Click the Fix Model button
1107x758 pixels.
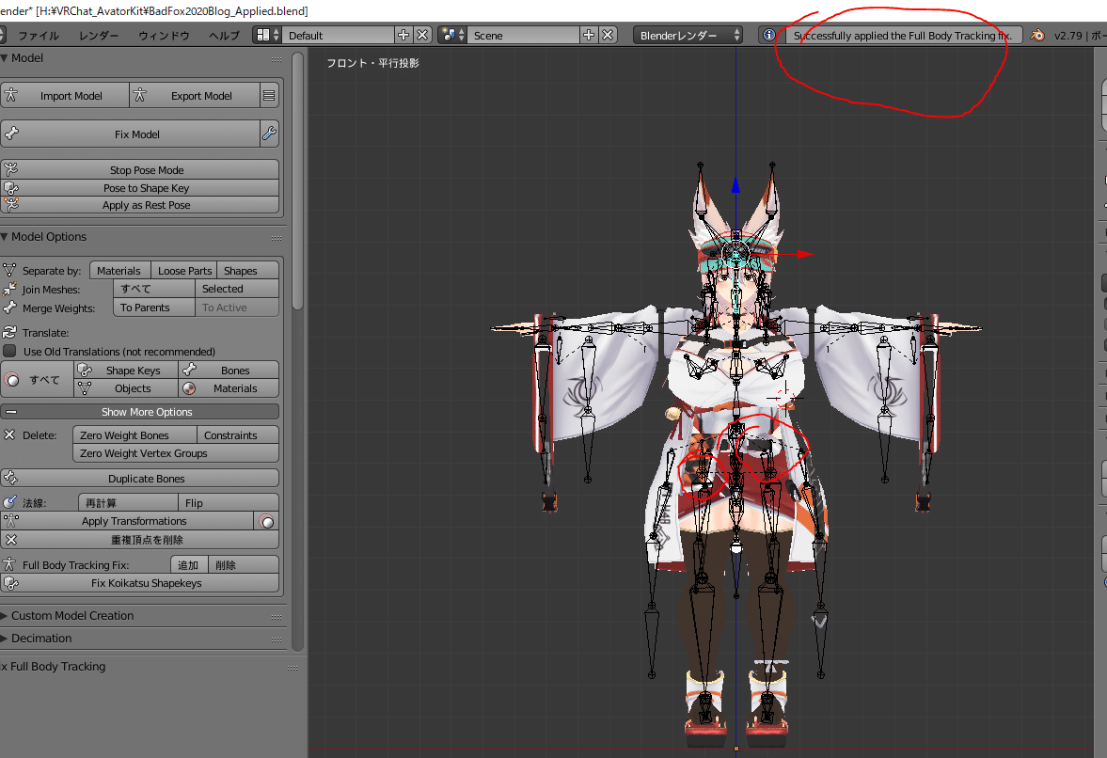(131, 134)
